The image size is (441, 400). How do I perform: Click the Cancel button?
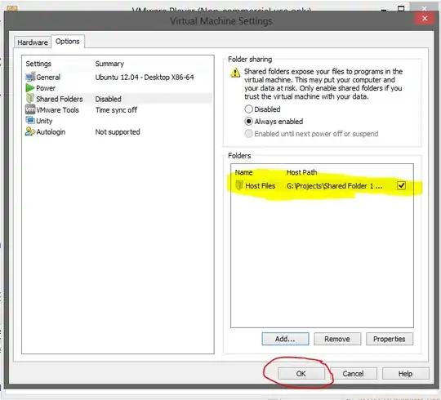pyautogui.click(x=354, y=373)
